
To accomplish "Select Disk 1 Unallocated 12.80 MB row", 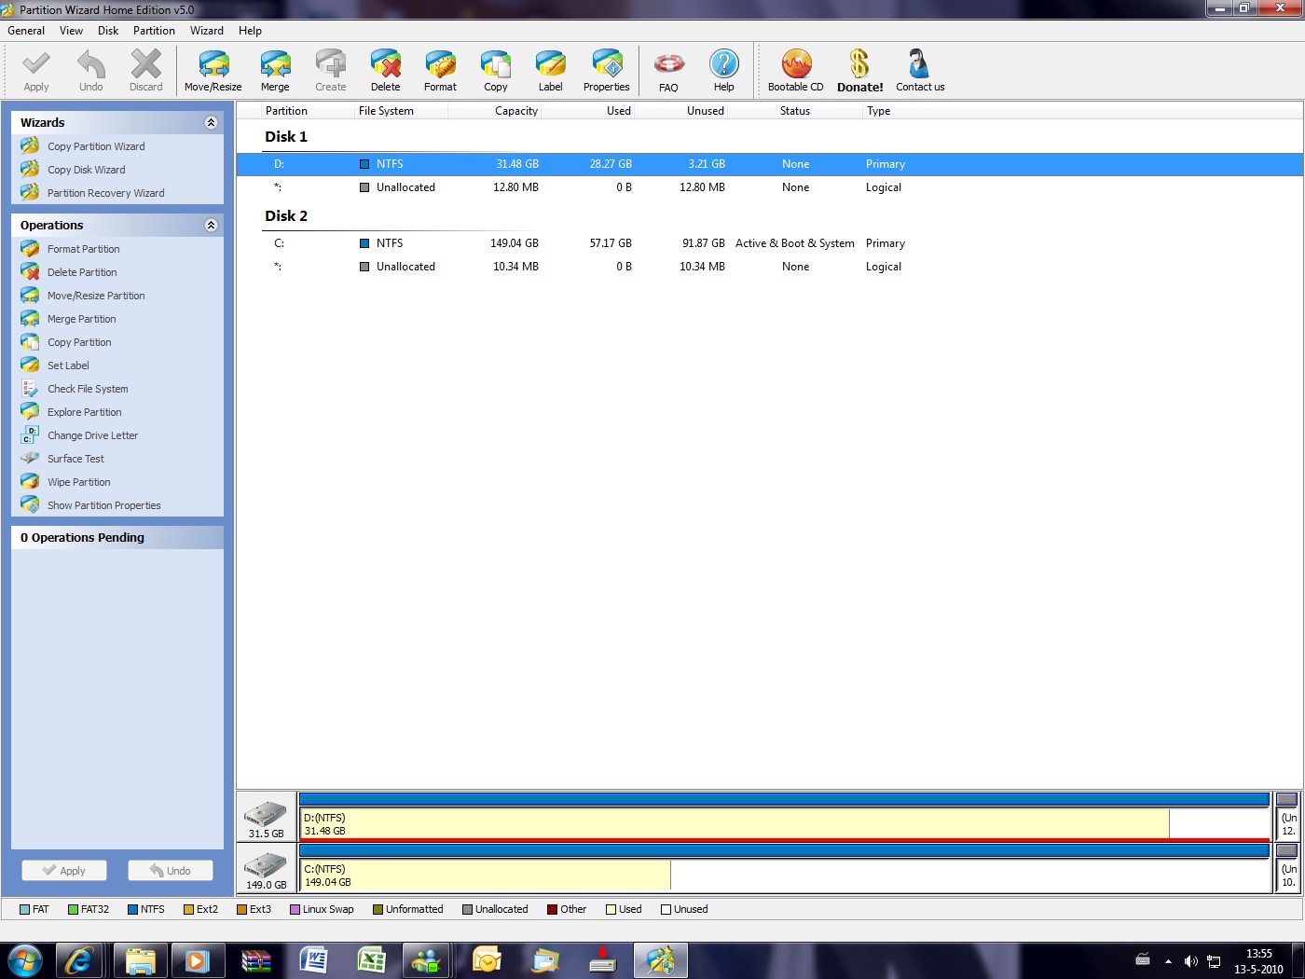I will tap(769, 187).
